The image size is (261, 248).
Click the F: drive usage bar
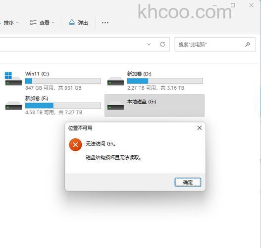(x=63, y=106)
